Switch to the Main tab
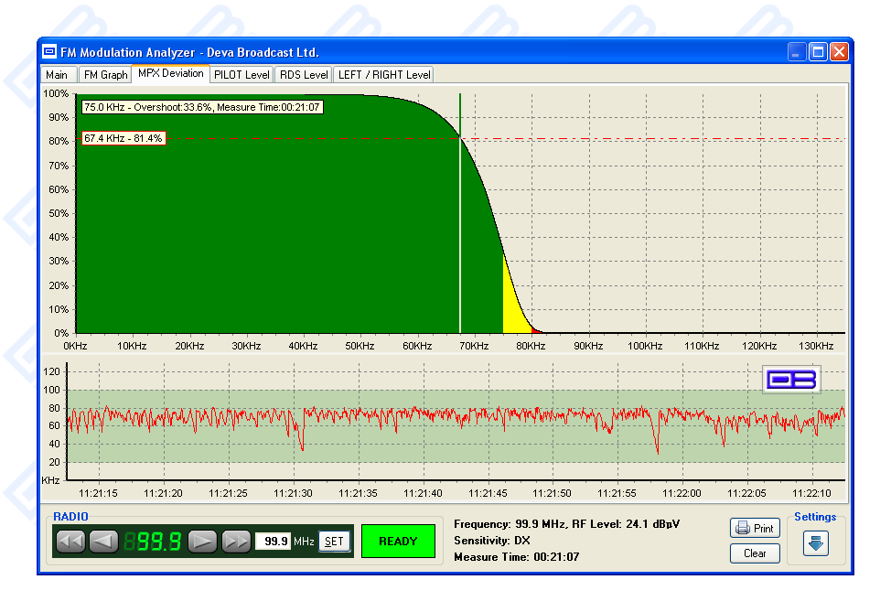Image resolution: width=891 pixels, height=612 pixels. point(57,75)
